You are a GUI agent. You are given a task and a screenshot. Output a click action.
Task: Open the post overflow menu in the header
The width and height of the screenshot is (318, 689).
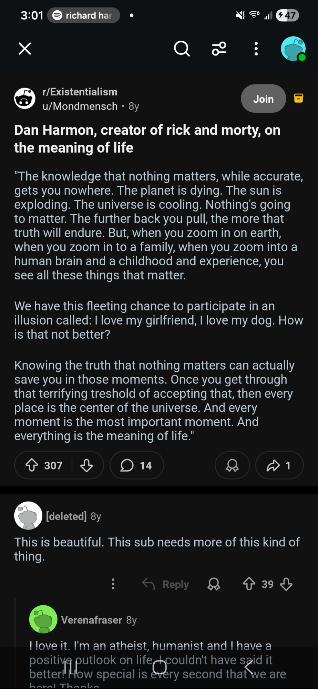pyautogui.click(x=256, y=49)
